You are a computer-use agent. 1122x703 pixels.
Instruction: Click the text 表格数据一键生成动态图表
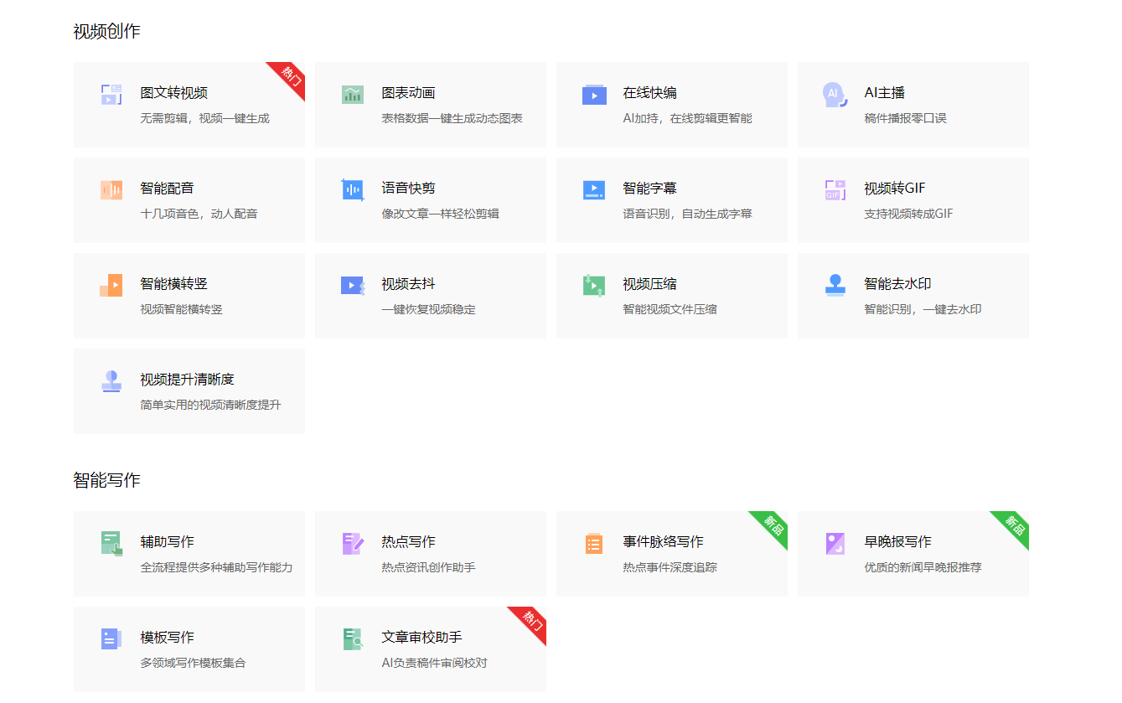[x=452, y=118]
